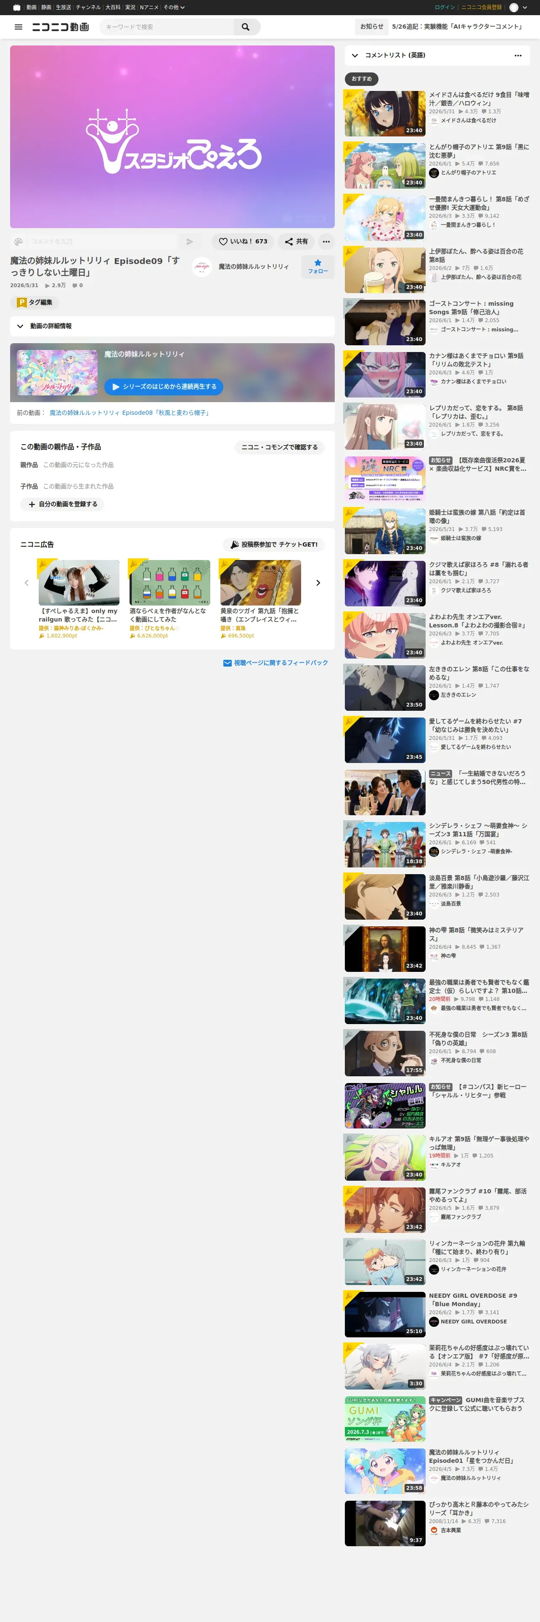
Task: Click the 左ききのエレン channel icon
Action: [434, 695]
